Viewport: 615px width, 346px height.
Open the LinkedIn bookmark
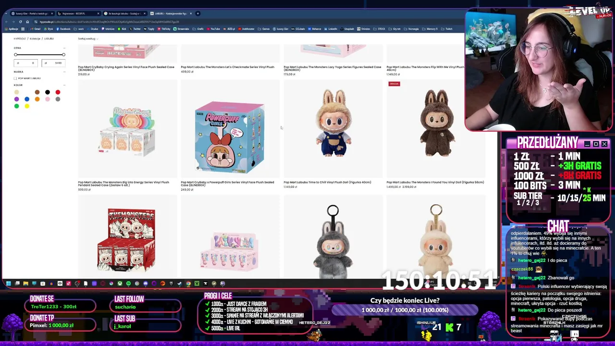point(331,29)
